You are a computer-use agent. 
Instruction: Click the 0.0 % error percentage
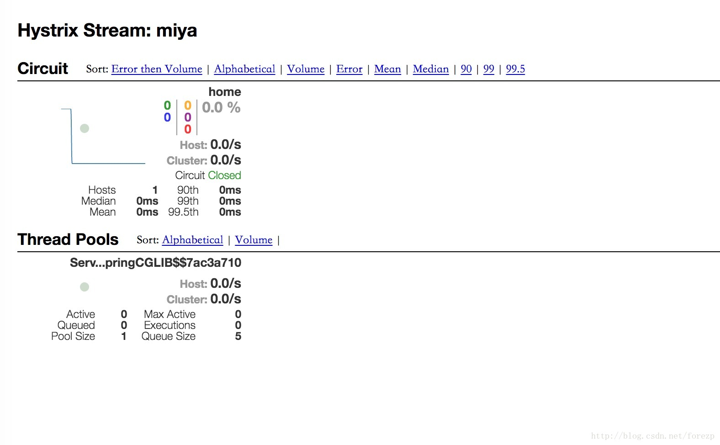point(221,107)
